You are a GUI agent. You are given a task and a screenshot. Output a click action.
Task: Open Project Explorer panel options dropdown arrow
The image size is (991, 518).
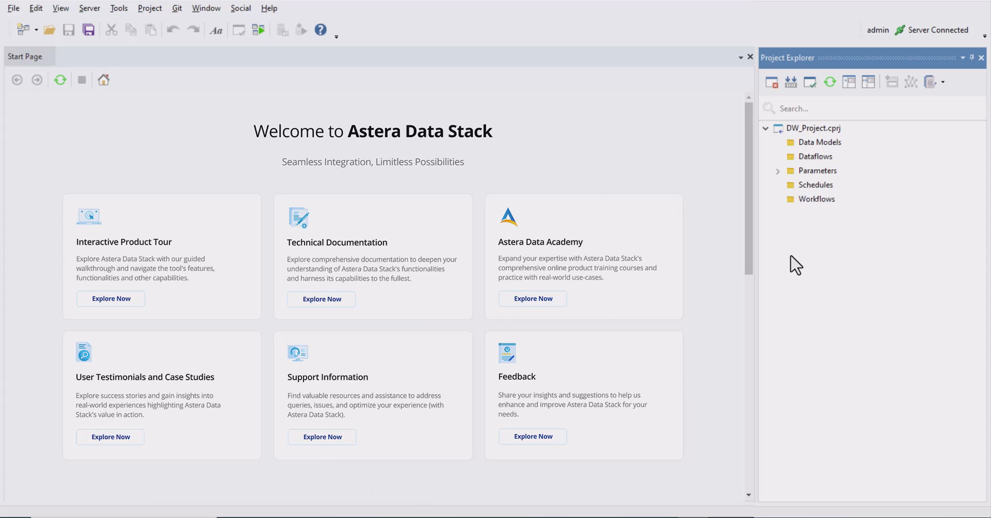coord(963,58)
